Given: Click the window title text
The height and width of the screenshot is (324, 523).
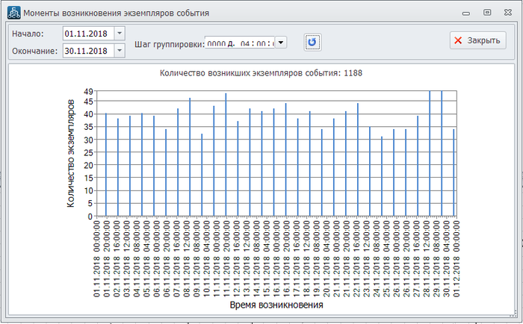Looking at the screenshot, I should 117,13.
